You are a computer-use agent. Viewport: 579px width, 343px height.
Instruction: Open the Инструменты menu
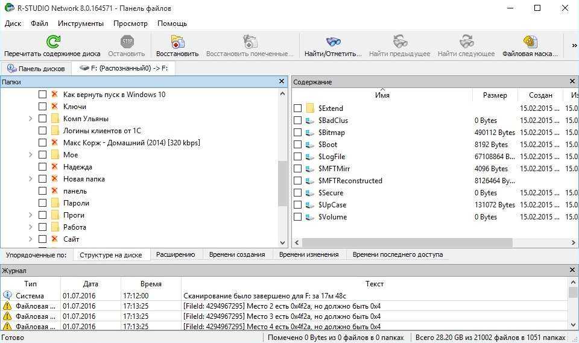click(x=81, y=24)
